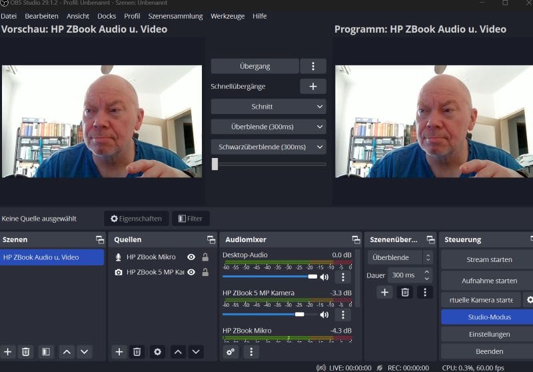Increase the Dauer duration value
Viewport: 533px width, 372px height.
(x=427, y=272)
